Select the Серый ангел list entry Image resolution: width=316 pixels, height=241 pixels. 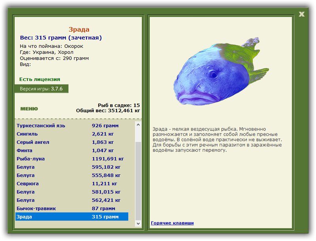click(72, 142)
